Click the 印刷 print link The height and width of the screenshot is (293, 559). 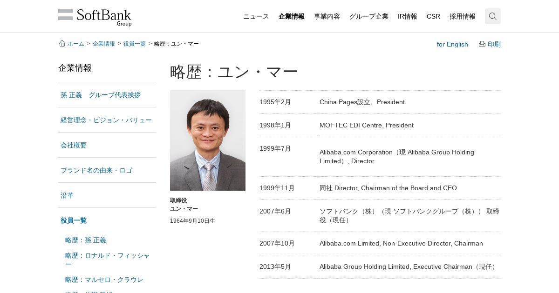[494, 44]
